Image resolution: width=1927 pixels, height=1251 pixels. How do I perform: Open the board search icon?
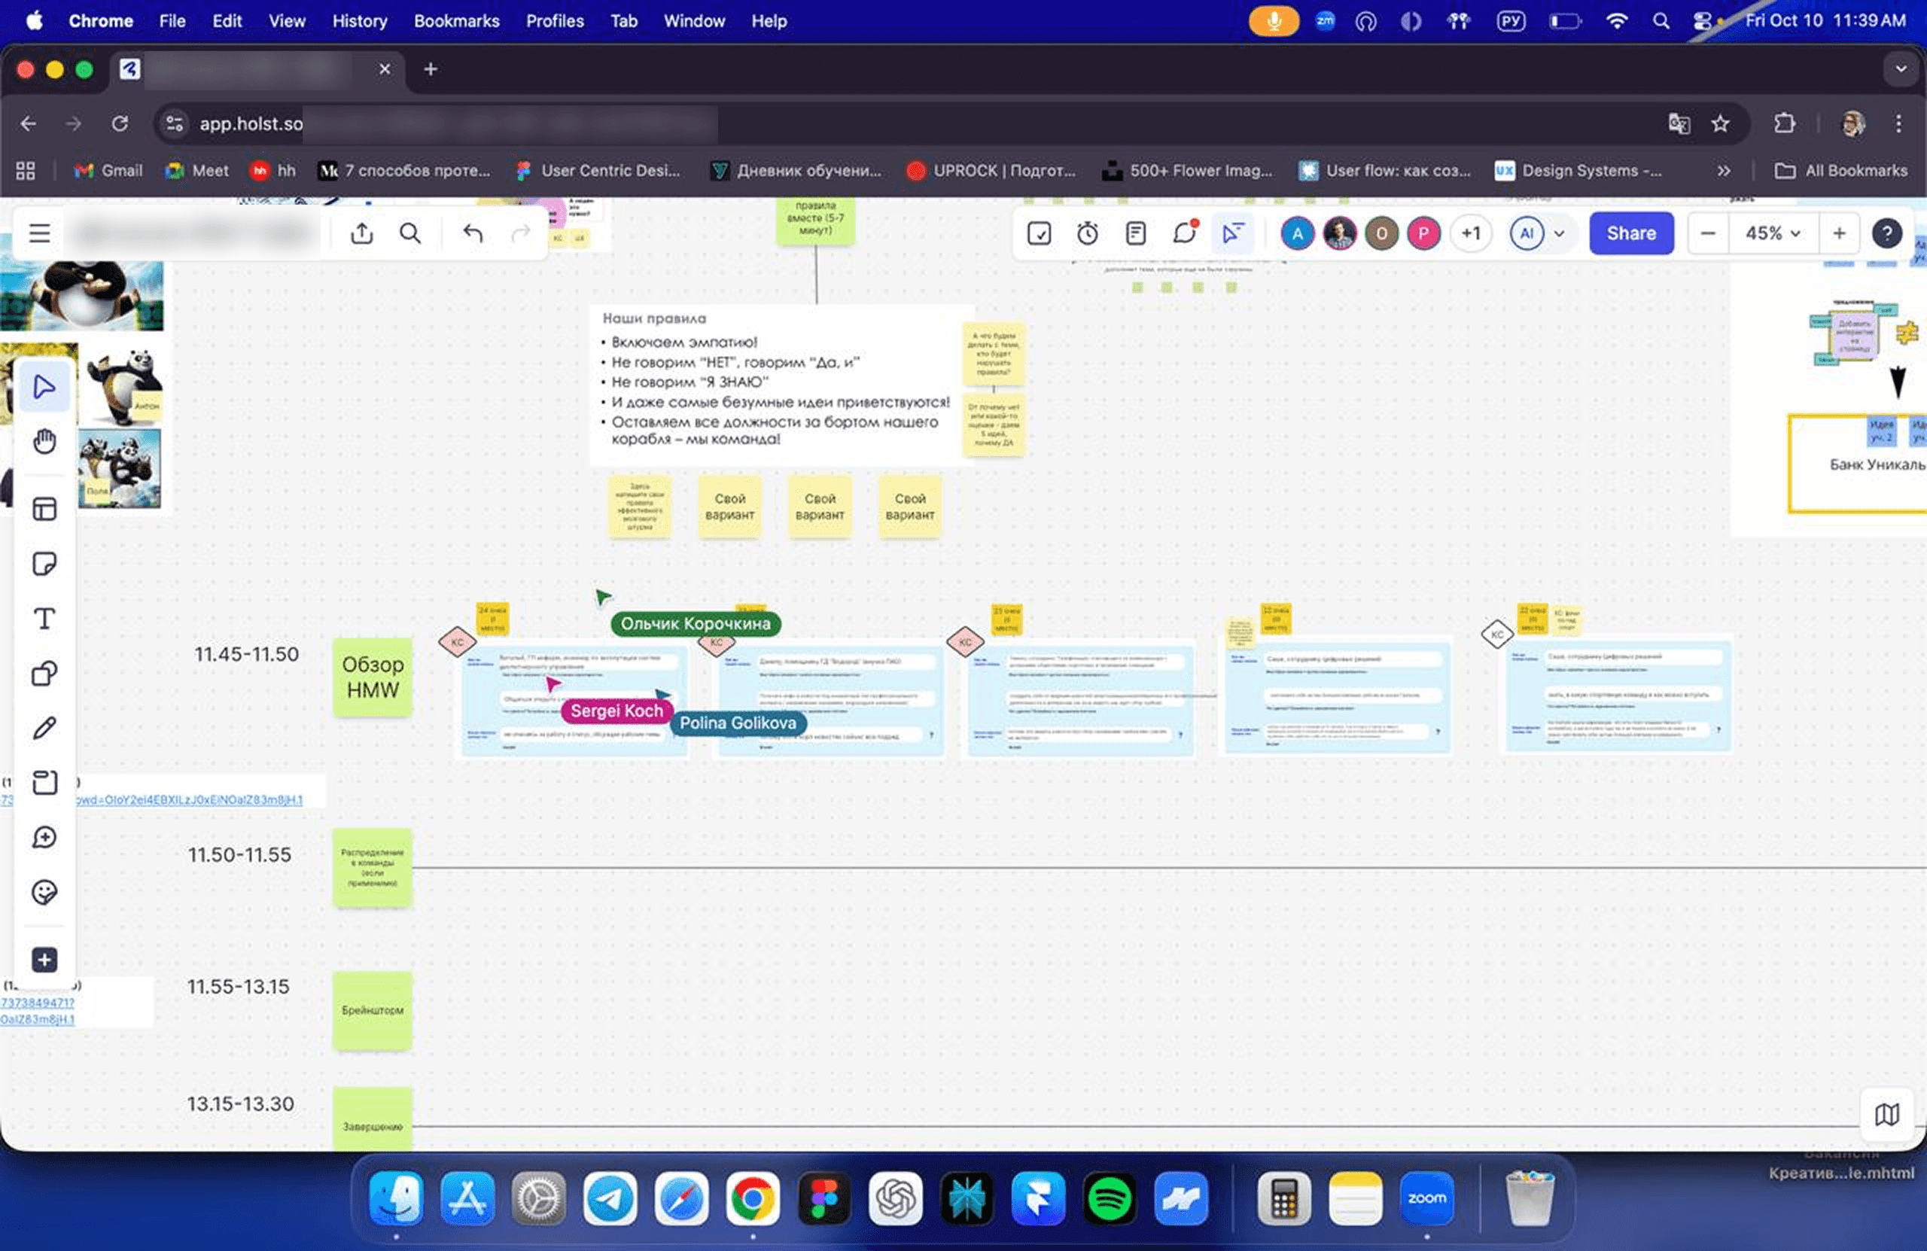click(410, 234)
